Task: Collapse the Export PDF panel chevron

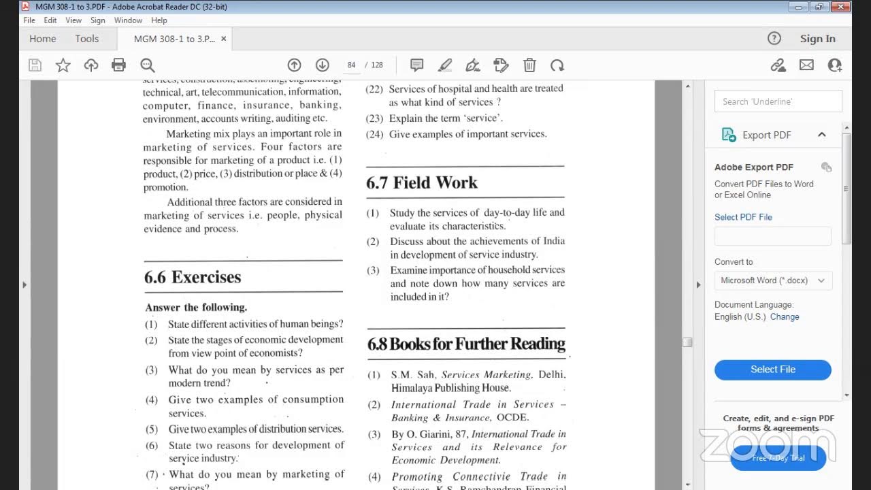Action: point(822,135)
